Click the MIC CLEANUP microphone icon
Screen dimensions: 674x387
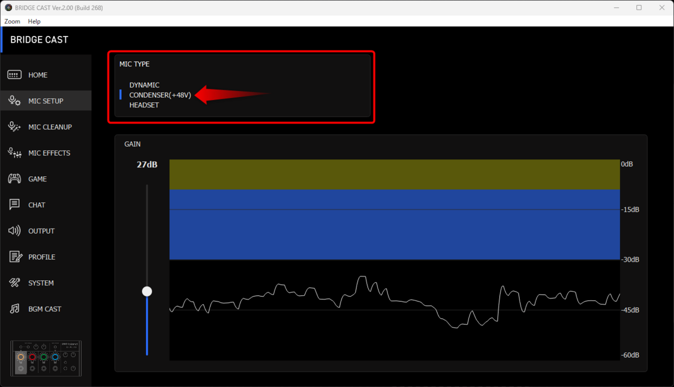tap(15, 127)
